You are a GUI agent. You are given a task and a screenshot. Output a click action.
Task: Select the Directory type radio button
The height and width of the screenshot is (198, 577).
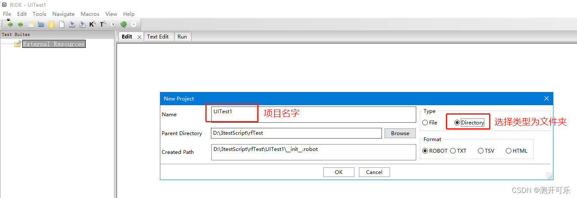coord(469,122)
